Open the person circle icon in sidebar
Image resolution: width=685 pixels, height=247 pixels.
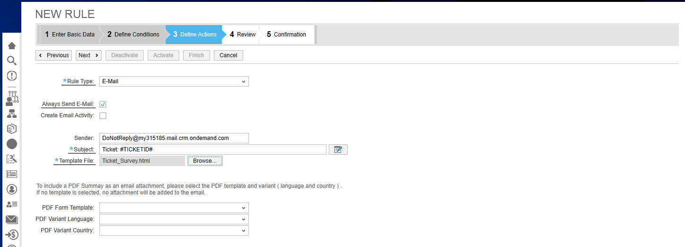coord(12,189)
